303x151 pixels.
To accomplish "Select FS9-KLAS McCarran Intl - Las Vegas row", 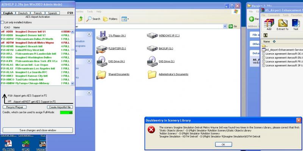I will point(36,65).
